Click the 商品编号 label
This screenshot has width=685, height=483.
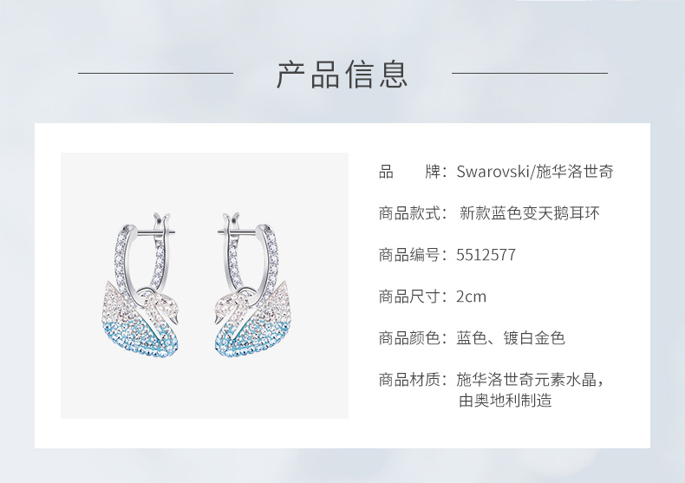(x=410, y=255)
